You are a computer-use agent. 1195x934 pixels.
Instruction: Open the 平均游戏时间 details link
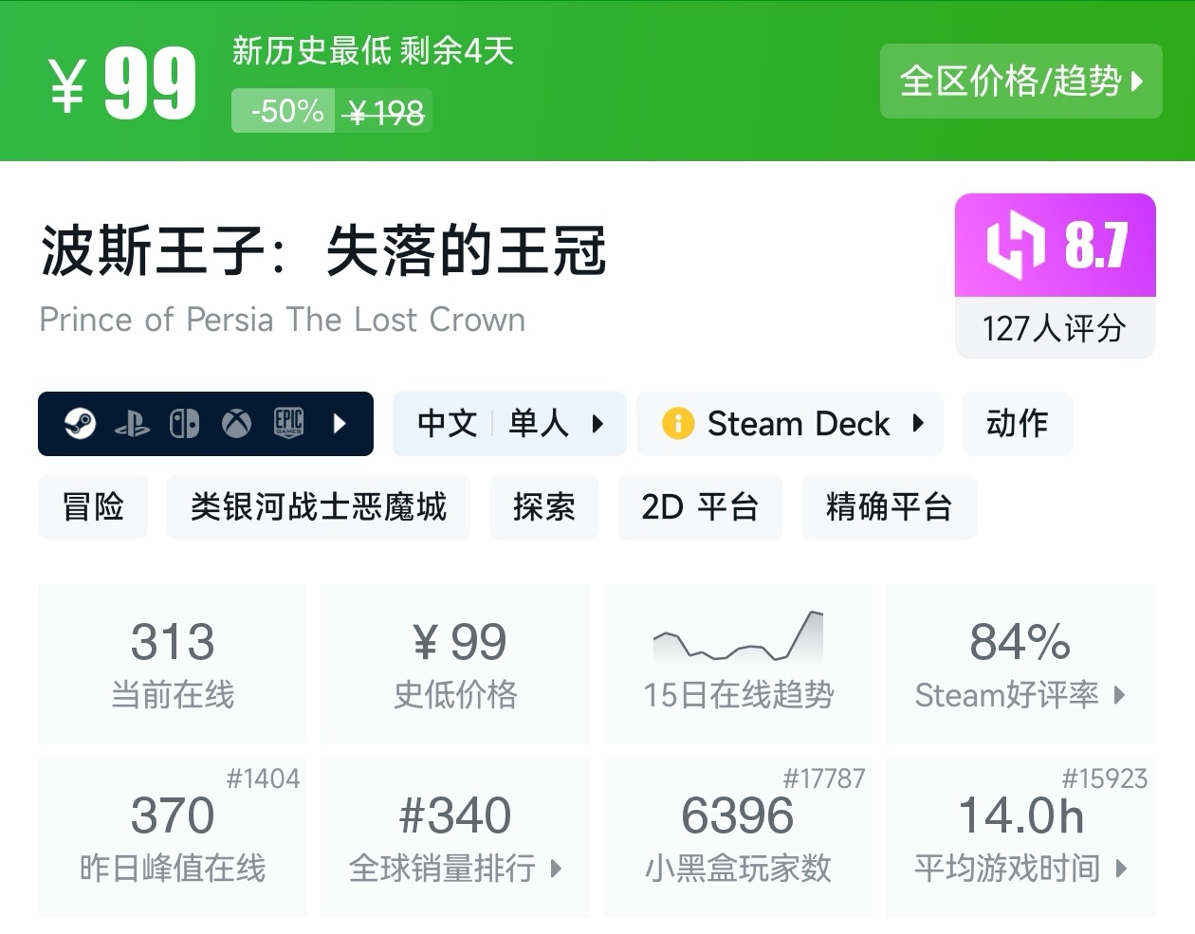point(1020,868)
